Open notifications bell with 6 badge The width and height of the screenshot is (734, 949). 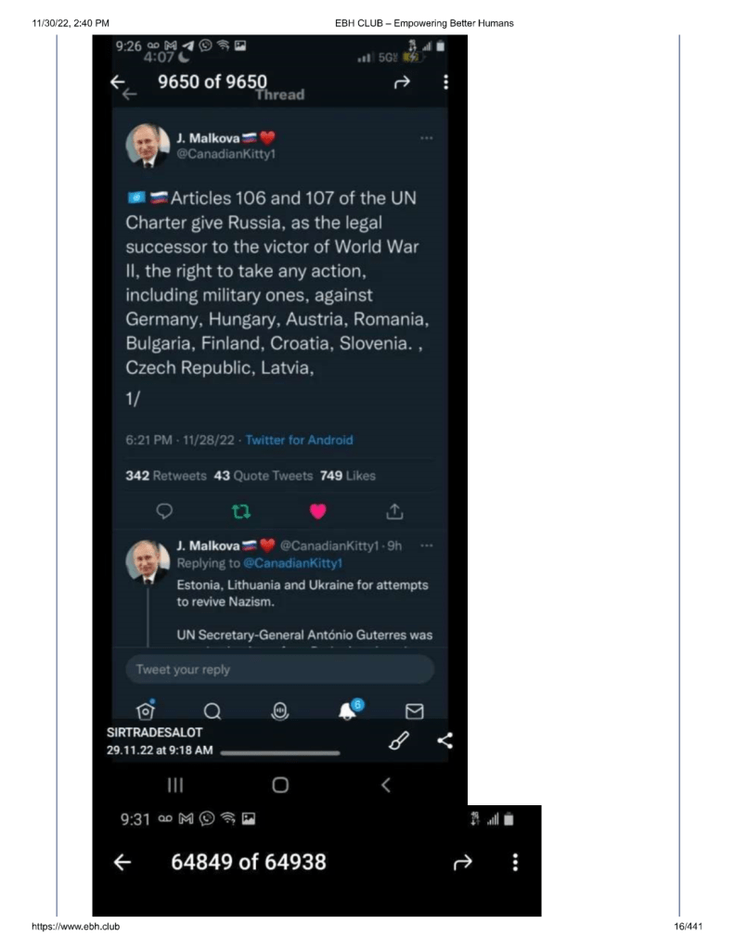point(349,711)
